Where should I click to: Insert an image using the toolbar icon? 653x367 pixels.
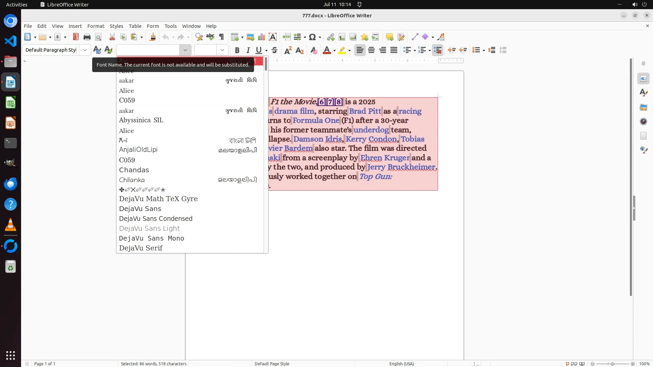pos(250,37)
